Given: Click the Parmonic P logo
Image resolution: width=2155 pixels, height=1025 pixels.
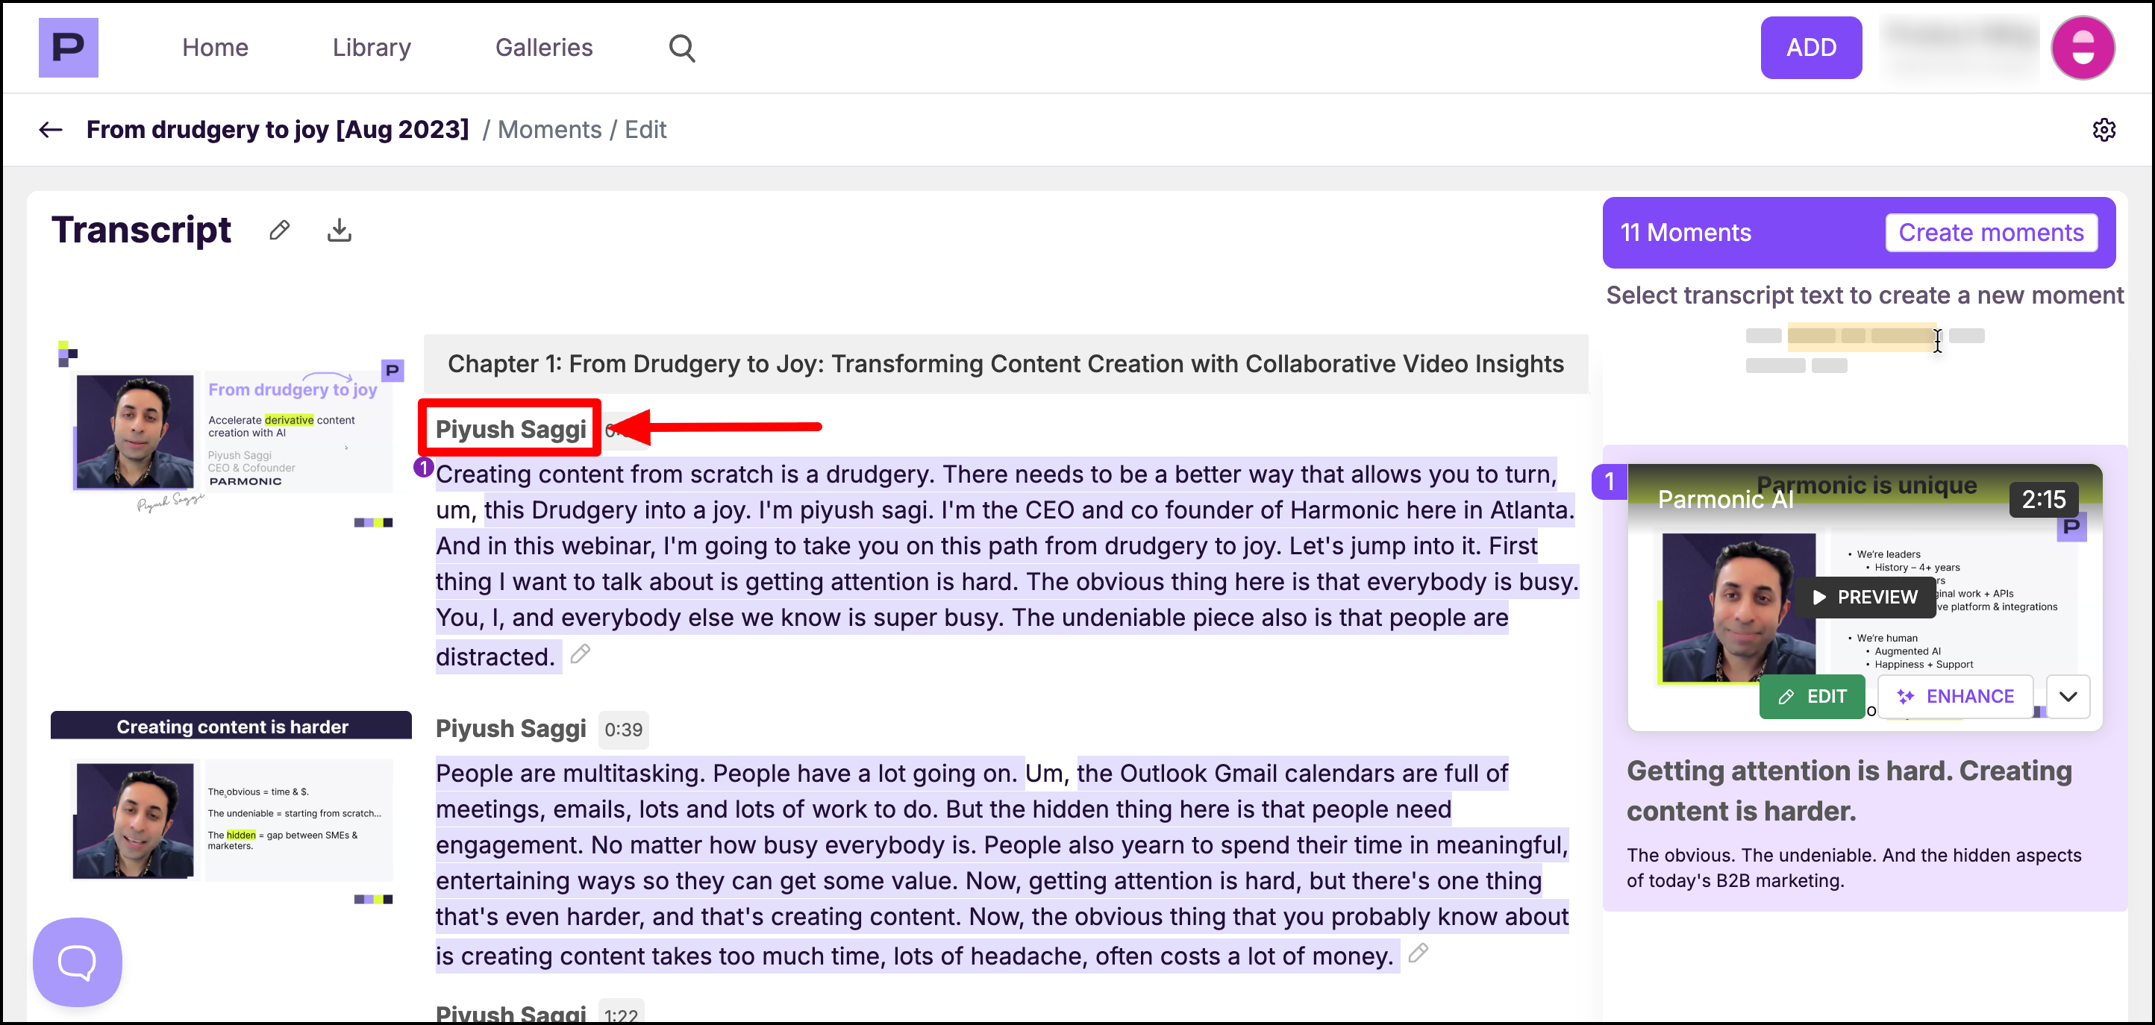Looking at the screenshot, I should (x=68, y=48).
